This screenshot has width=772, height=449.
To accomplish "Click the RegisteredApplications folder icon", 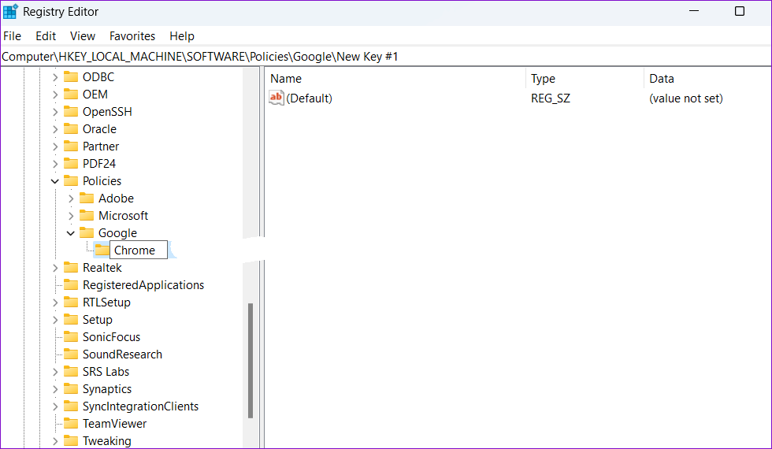I will tap(71, 284).
